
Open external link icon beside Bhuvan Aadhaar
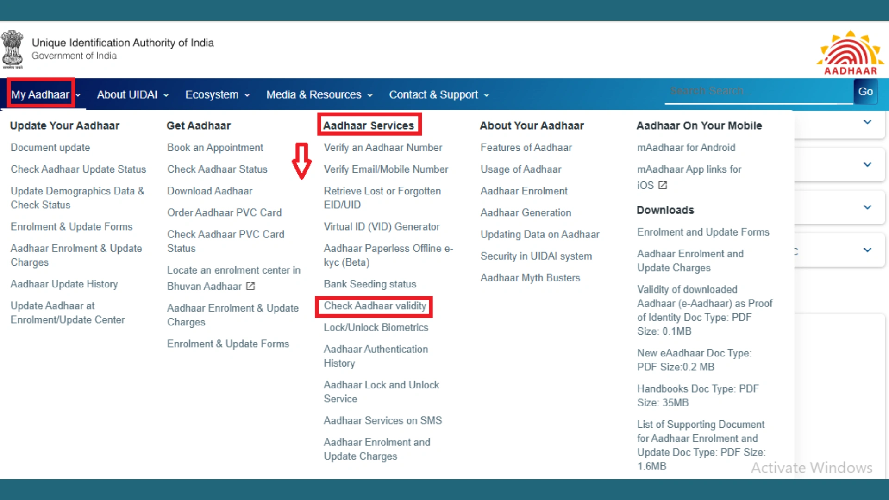(250, 286)
